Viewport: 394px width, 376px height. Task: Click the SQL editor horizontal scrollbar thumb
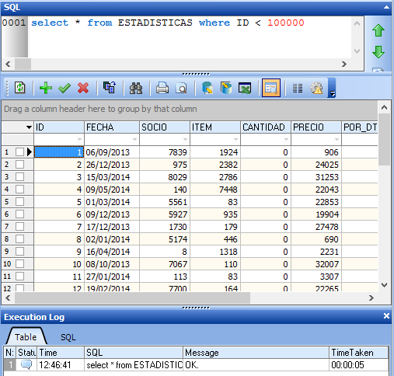tap(23, 64)
